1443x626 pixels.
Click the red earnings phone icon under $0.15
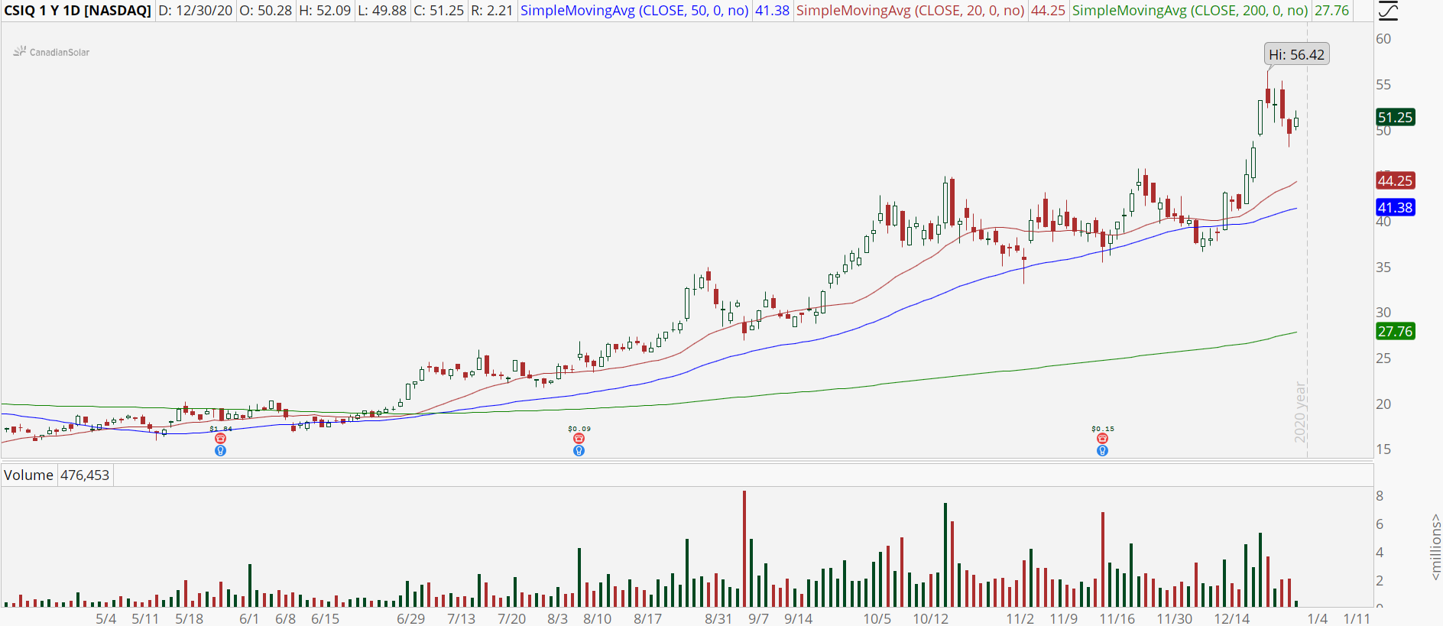(1102, 439)
